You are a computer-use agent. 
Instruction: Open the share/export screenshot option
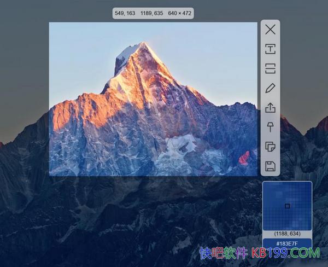coord(270,108)
